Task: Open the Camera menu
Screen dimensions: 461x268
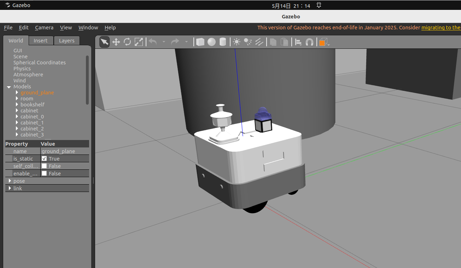Action: pos(44,28)
